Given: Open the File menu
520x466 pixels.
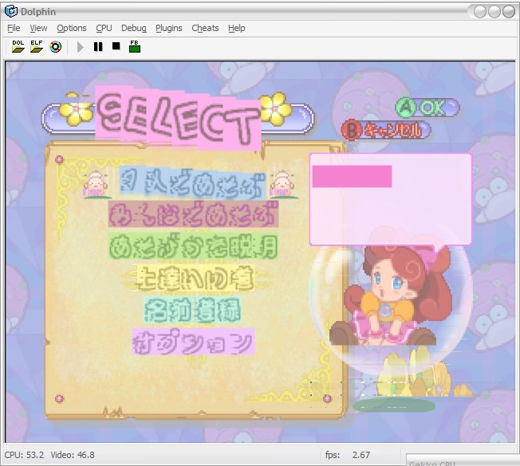Looking at the screenshot, I should (14, 28).
